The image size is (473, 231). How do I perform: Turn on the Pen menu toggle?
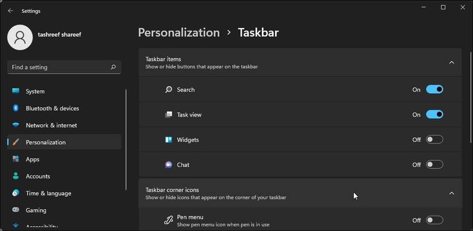[435, 220]
